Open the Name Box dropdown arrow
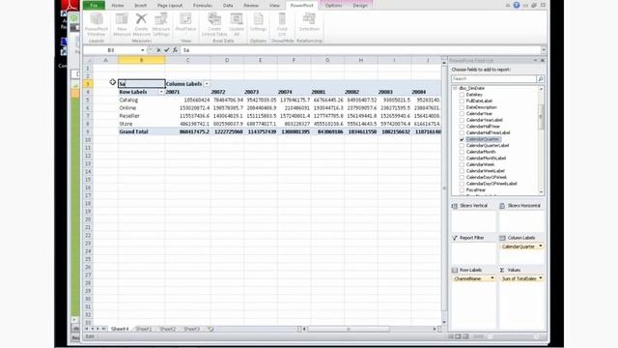The image size is (618, 348). point(142,50)
